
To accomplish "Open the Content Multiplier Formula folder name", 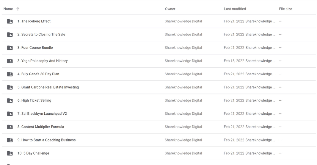I will [41, 127].
